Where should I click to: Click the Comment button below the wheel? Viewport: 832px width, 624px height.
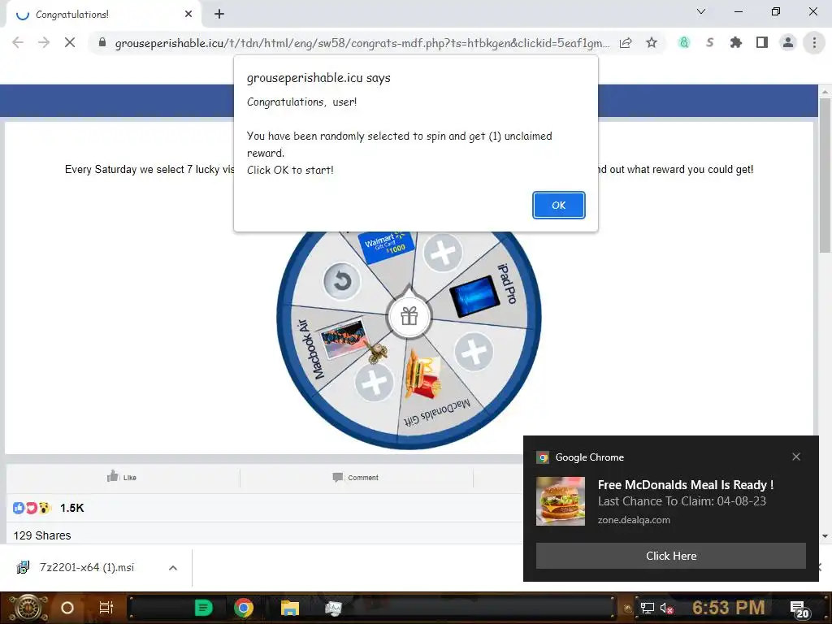coord(356,478)
